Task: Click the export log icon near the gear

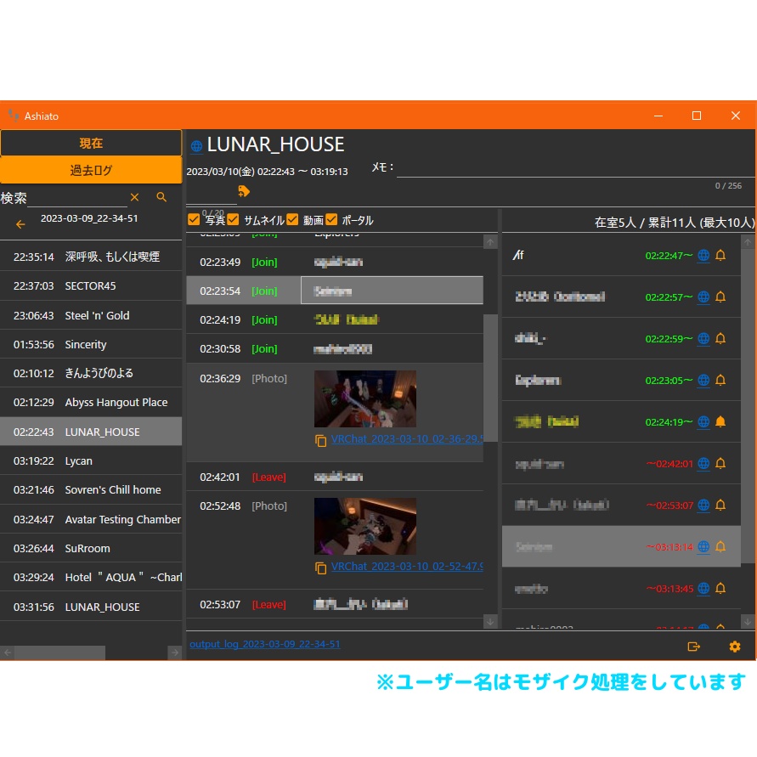Action: tap(694, 647)
